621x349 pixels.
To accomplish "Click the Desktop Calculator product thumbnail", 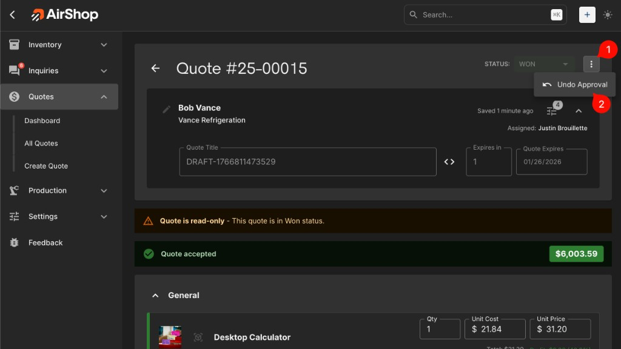I will point(170,337).
